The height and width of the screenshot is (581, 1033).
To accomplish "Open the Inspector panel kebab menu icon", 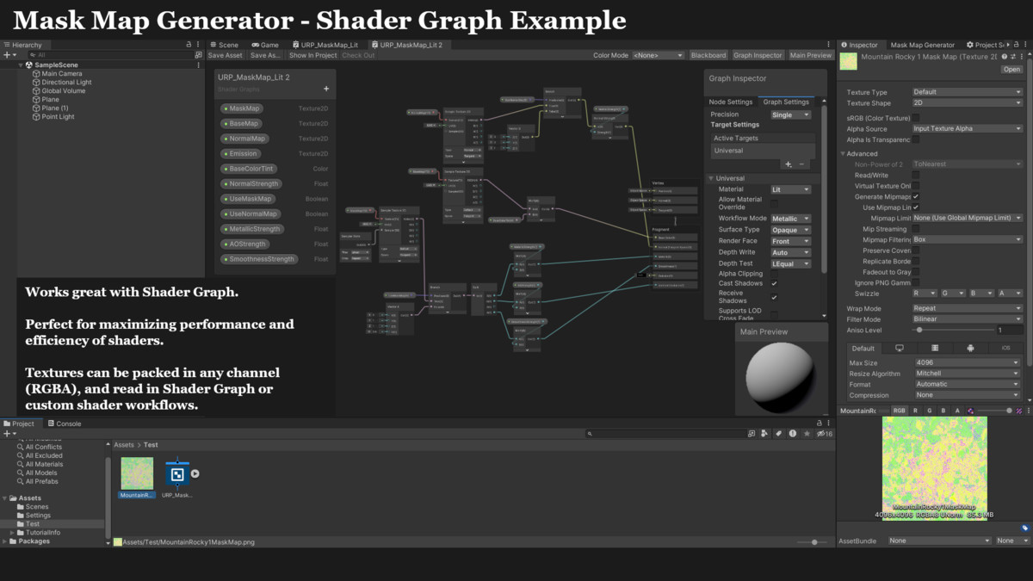I will pyautogui.click(x=1027, y=44).
